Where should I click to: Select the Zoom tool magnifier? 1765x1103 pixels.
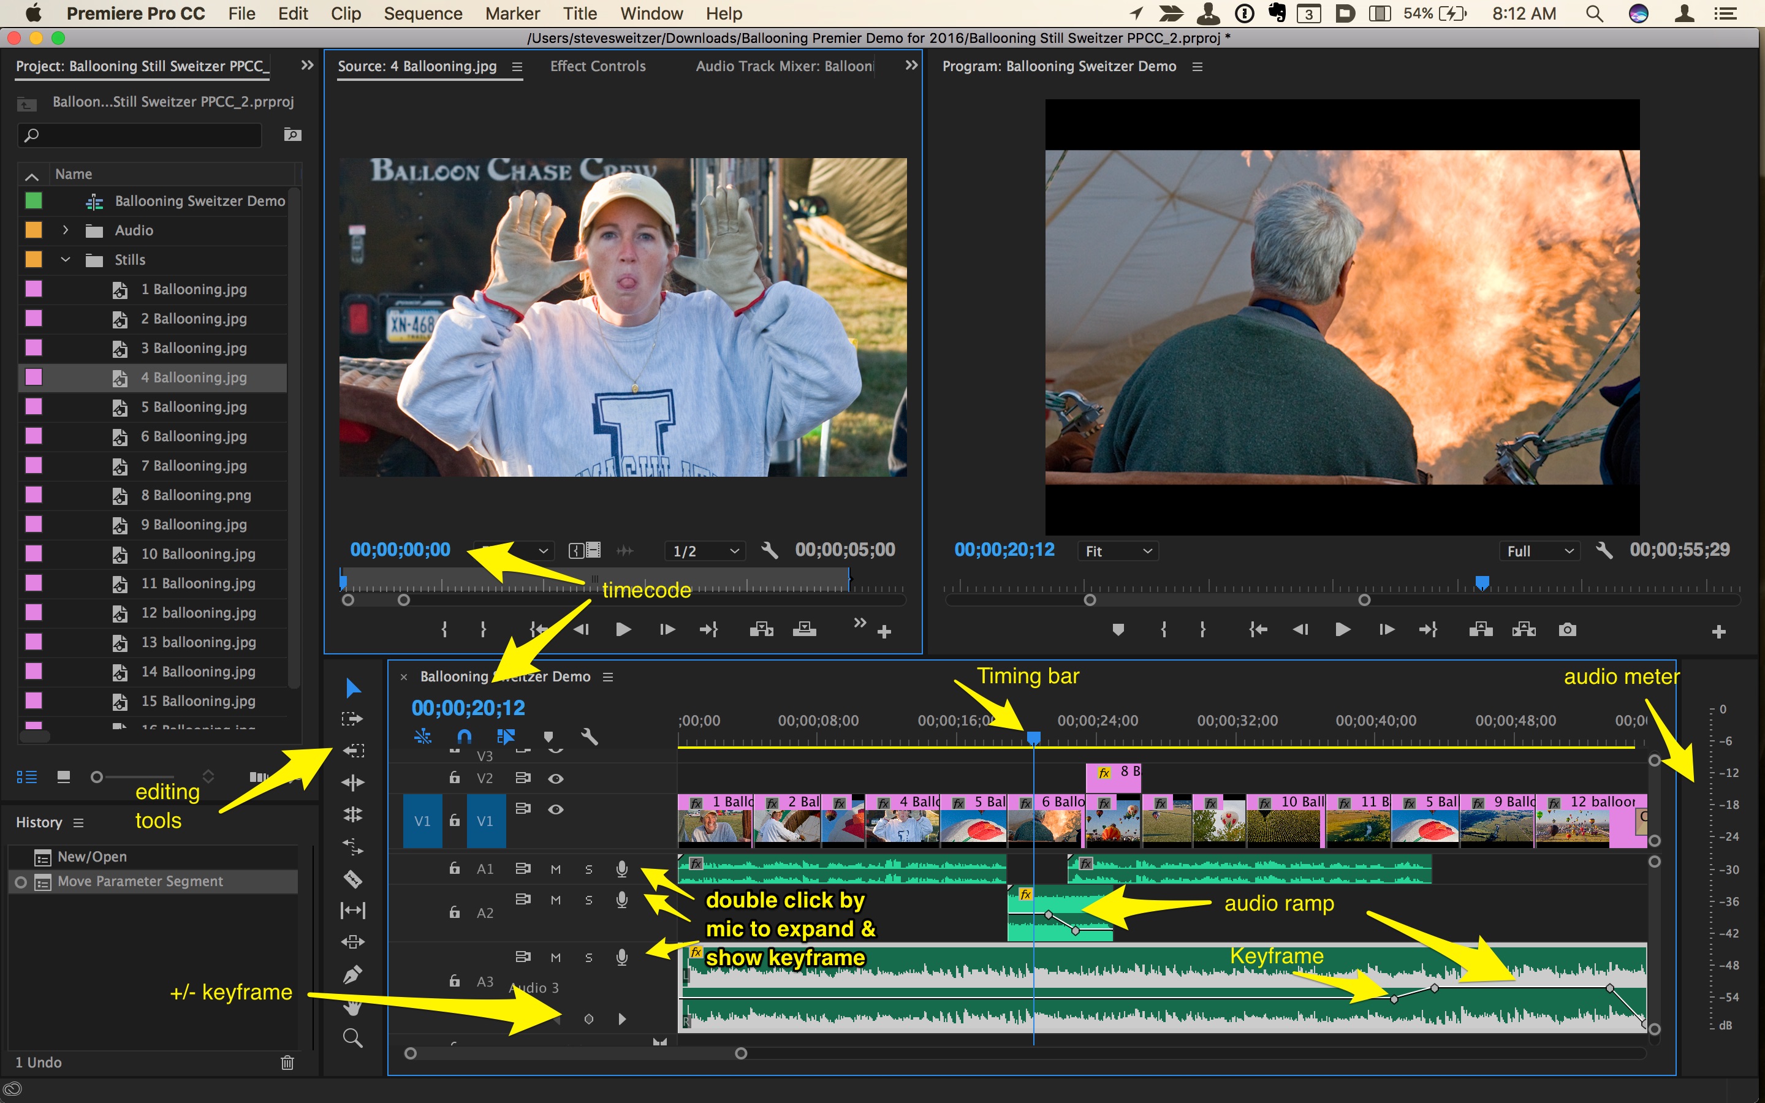353,1037
